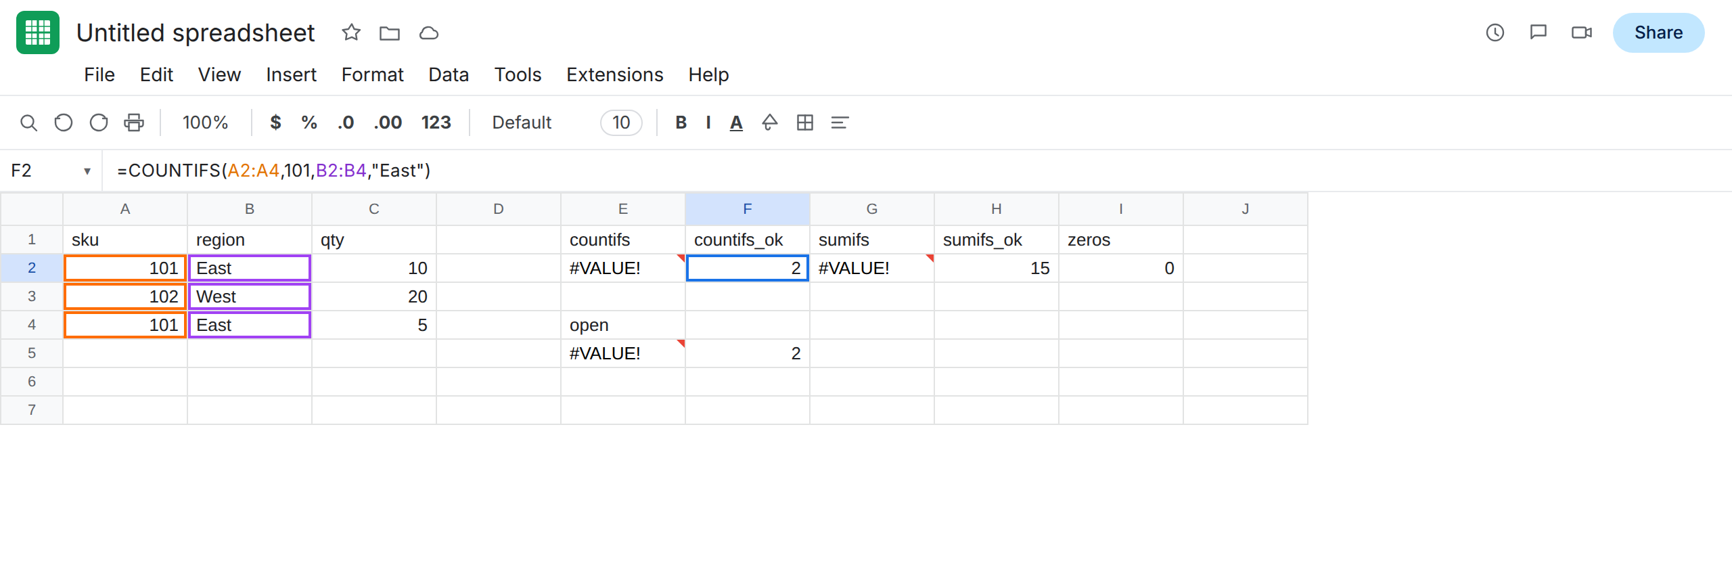Increase decimal places
This screenshot has width=1732, height=582.
point(388,122)
